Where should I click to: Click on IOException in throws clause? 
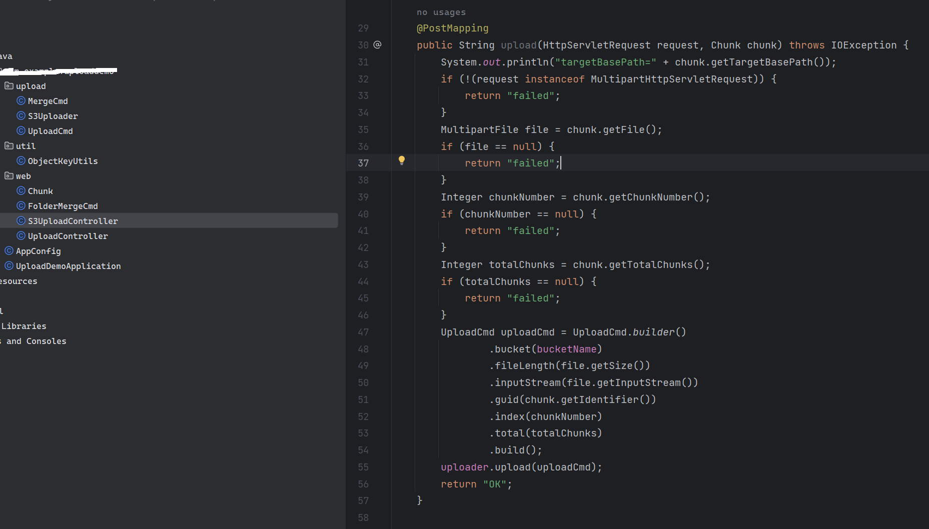coord(864,45)
